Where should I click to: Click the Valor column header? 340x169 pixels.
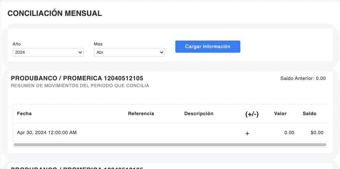(x=280, y=114)
